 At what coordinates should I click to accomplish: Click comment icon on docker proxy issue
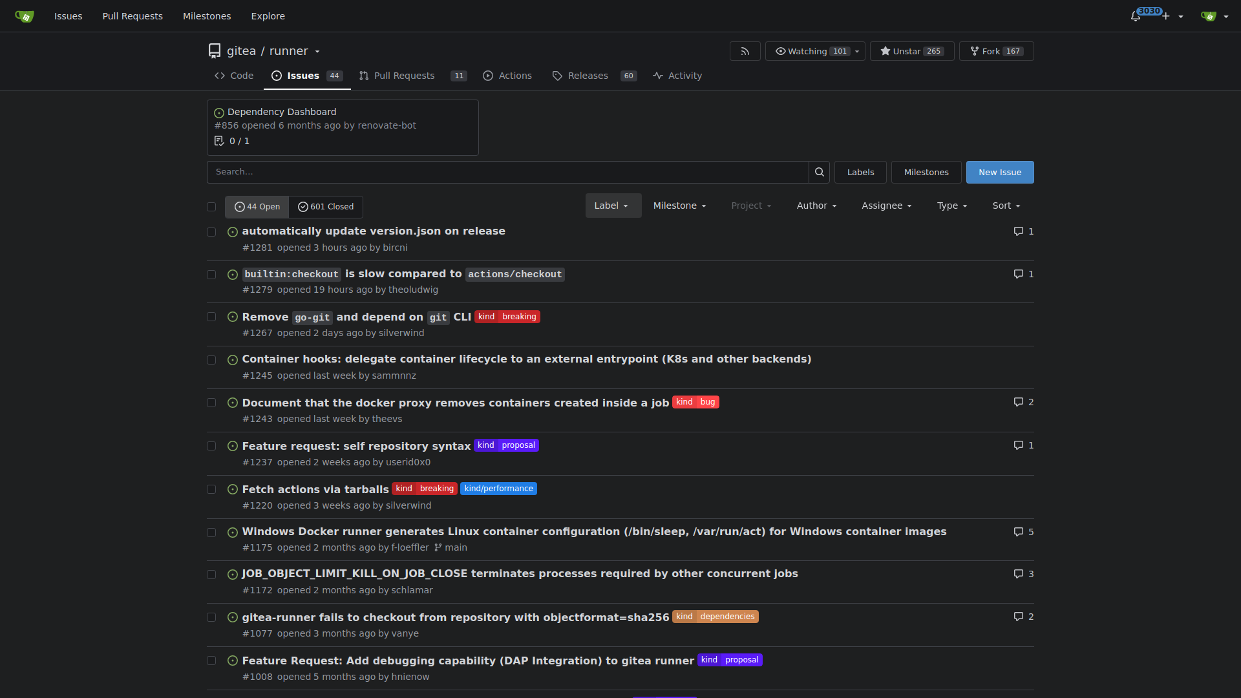coord(1019,402)
